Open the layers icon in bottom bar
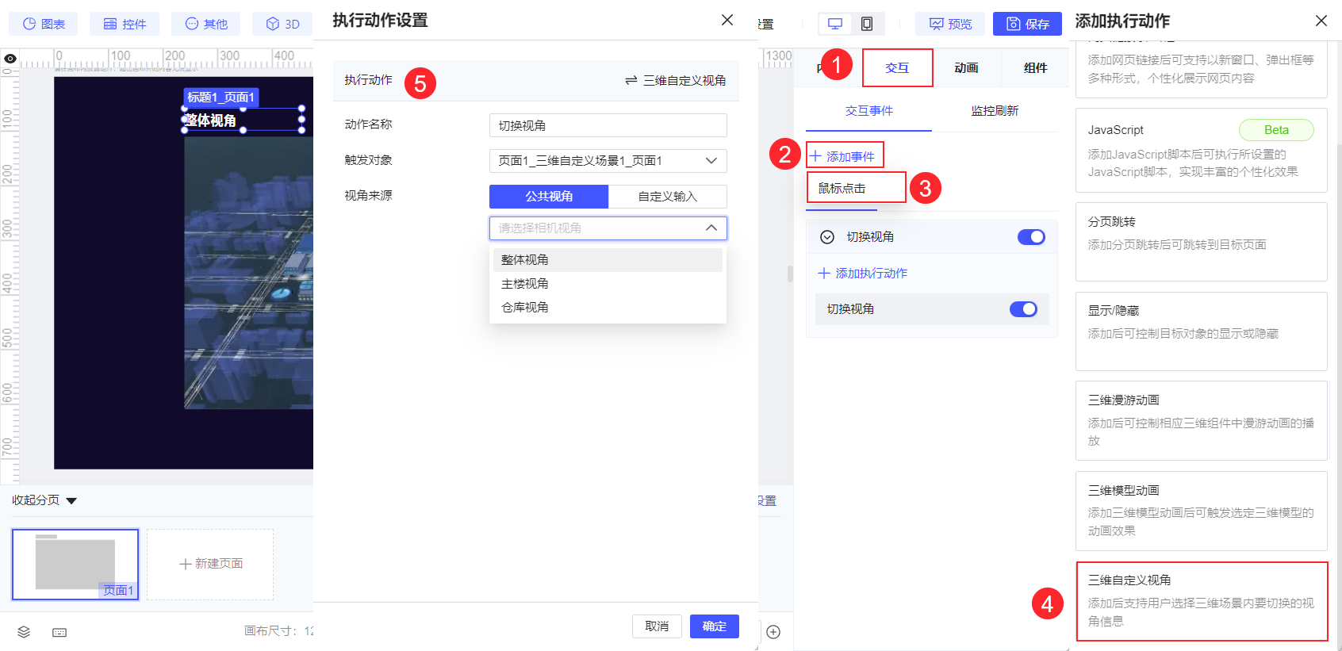This screenshot has width=1342, height=651. pos(24,632)
